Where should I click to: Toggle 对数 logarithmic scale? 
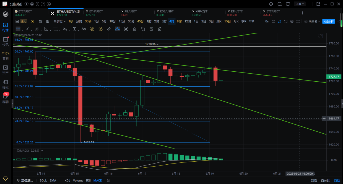[x=314, y=180]
